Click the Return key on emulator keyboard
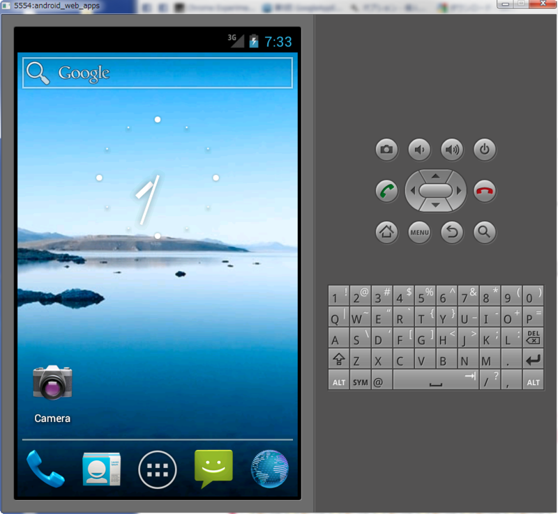 click(x=533, y=359)
